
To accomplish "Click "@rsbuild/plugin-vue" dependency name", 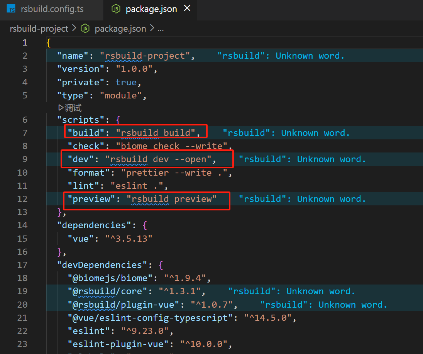I will (124, 305).
